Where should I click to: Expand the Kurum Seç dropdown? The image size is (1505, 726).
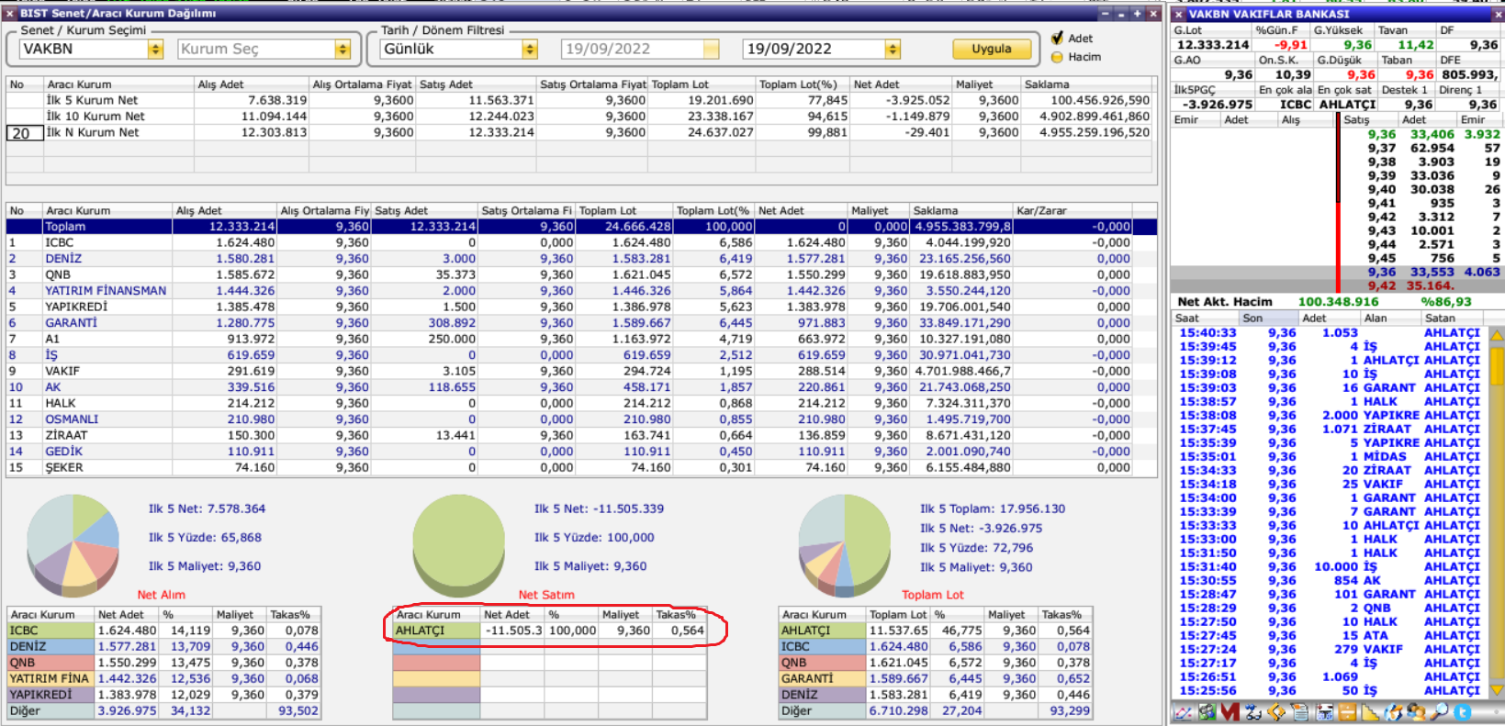pos(343,49)
